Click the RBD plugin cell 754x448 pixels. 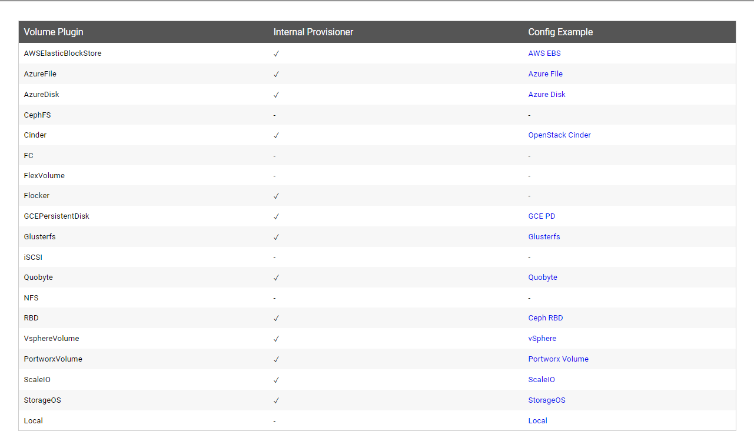(31, 318)
